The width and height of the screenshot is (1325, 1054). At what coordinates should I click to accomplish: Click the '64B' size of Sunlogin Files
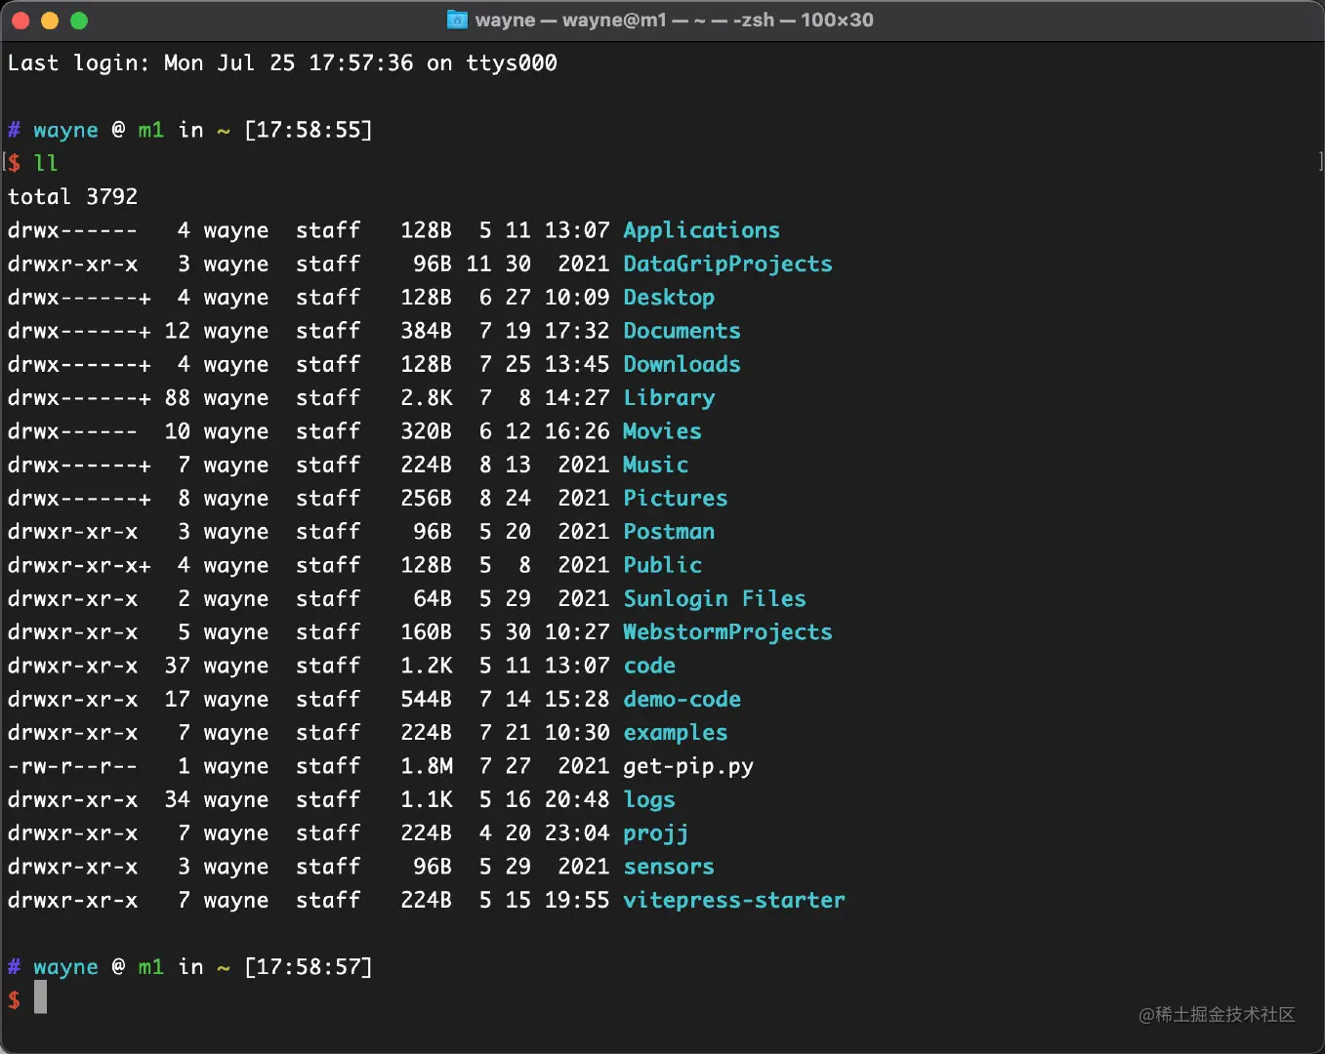tap(433, 599)
